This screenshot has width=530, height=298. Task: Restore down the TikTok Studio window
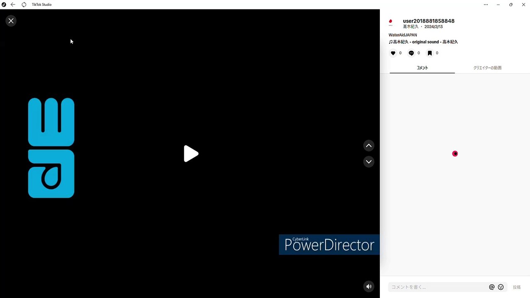click(x=511, y=5)
